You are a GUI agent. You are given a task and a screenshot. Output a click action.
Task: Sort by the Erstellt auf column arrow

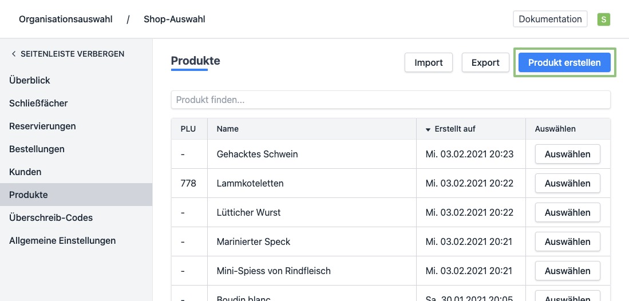[x=428, y=129]
